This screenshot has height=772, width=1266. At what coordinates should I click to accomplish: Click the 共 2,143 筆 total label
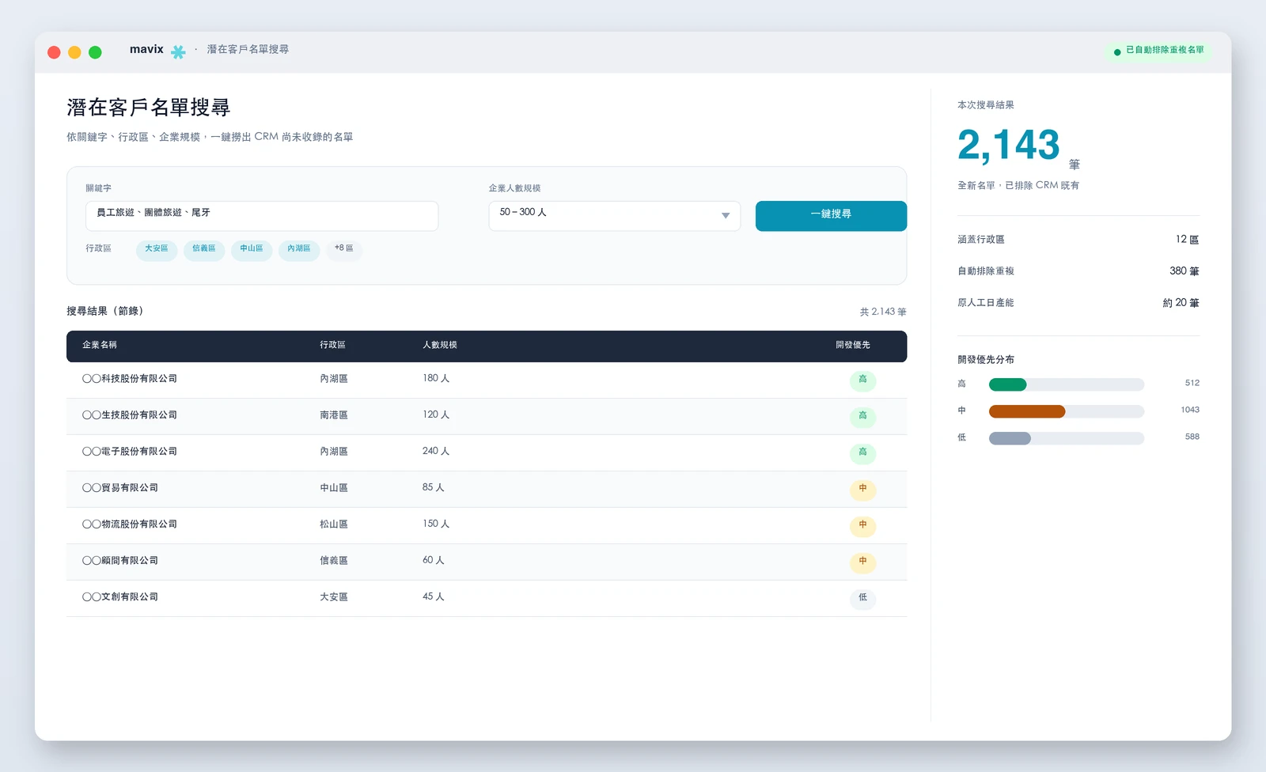[x=883, y=312]
